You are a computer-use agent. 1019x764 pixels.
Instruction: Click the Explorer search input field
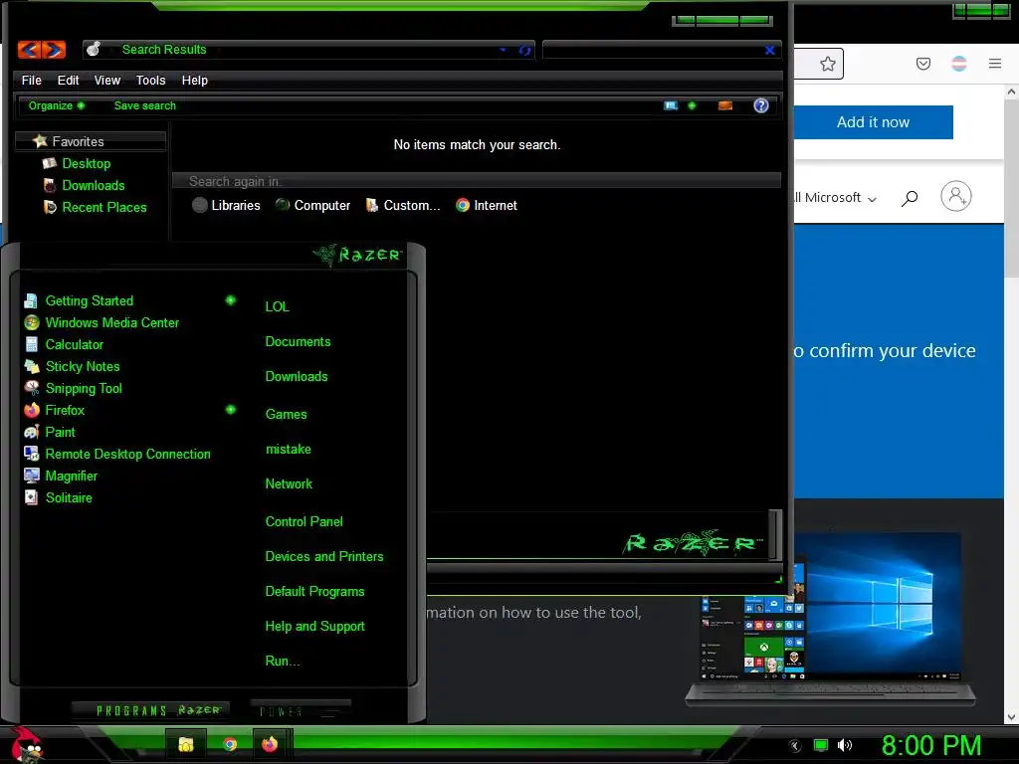[x=653, y=50]
